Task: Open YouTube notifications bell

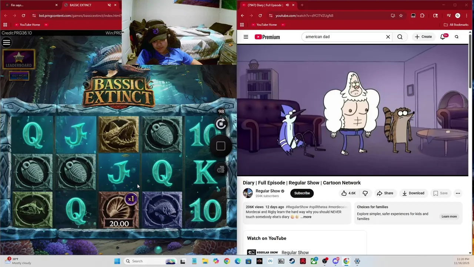Action: 443,37
